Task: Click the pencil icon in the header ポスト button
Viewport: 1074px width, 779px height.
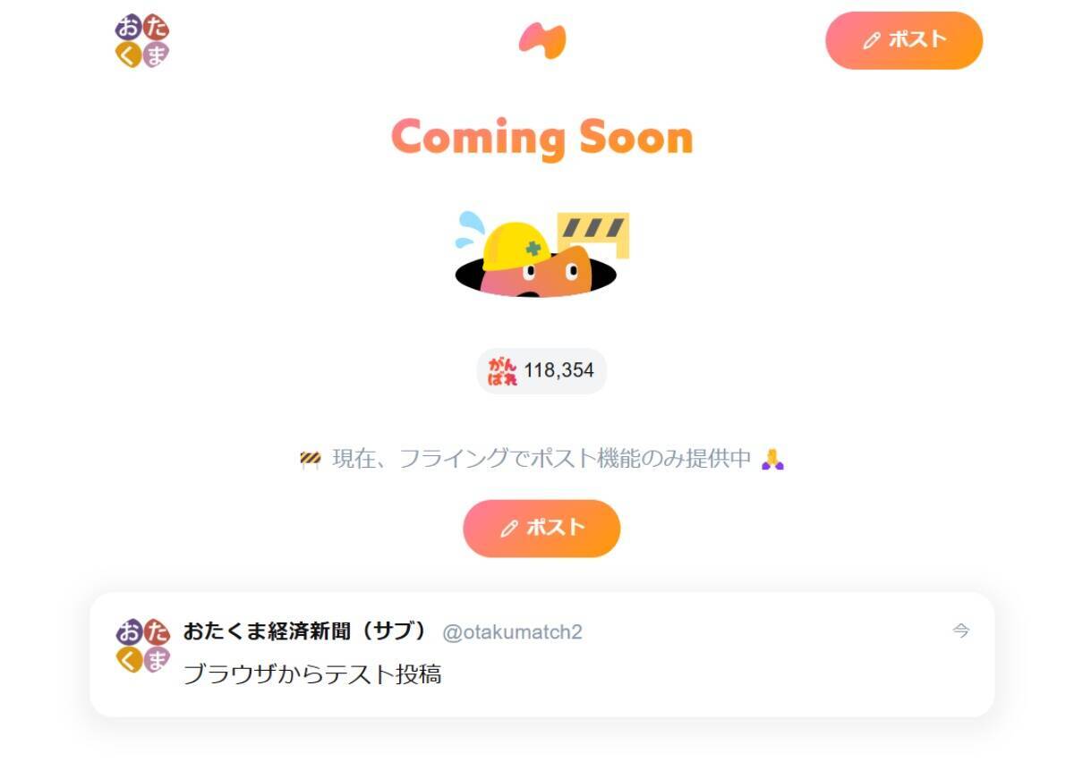Action: click(x=872, y=40)
